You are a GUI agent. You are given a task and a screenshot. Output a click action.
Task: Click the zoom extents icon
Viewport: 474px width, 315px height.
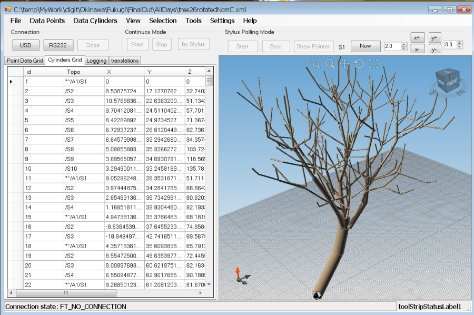pyautogui.click(x=374, y=64)
